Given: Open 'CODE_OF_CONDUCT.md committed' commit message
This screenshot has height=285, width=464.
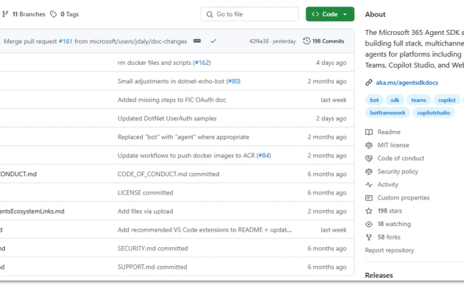Looking at the screenshot, I should pos(168,175).
